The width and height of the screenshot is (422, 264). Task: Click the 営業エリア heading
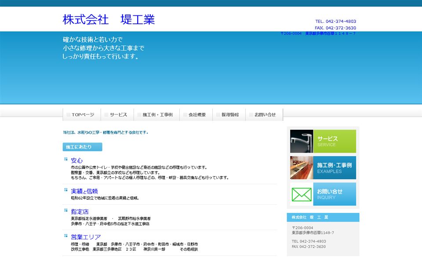86,237
